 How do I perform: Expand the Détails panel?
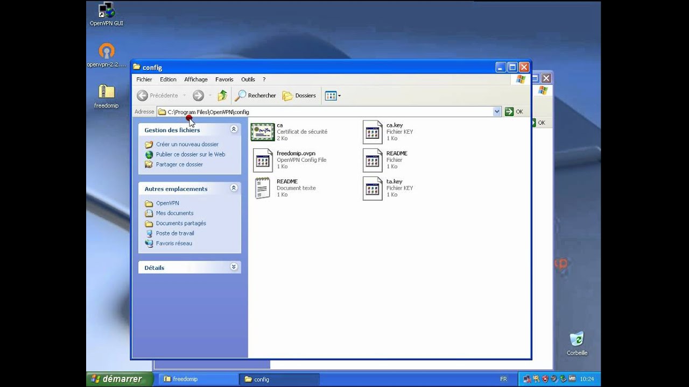(x=234, y=267)
